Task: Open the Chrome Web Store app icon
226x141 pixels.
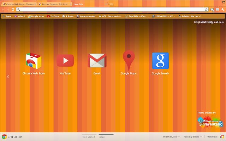Action: click(34, 61)
